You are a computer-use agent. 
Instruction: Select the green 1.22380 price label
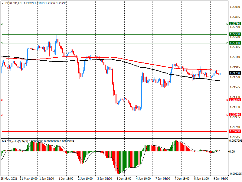235,43
